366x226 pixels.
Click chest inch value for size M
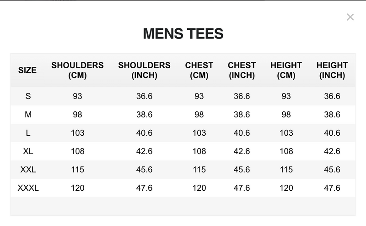pos(242,115)
